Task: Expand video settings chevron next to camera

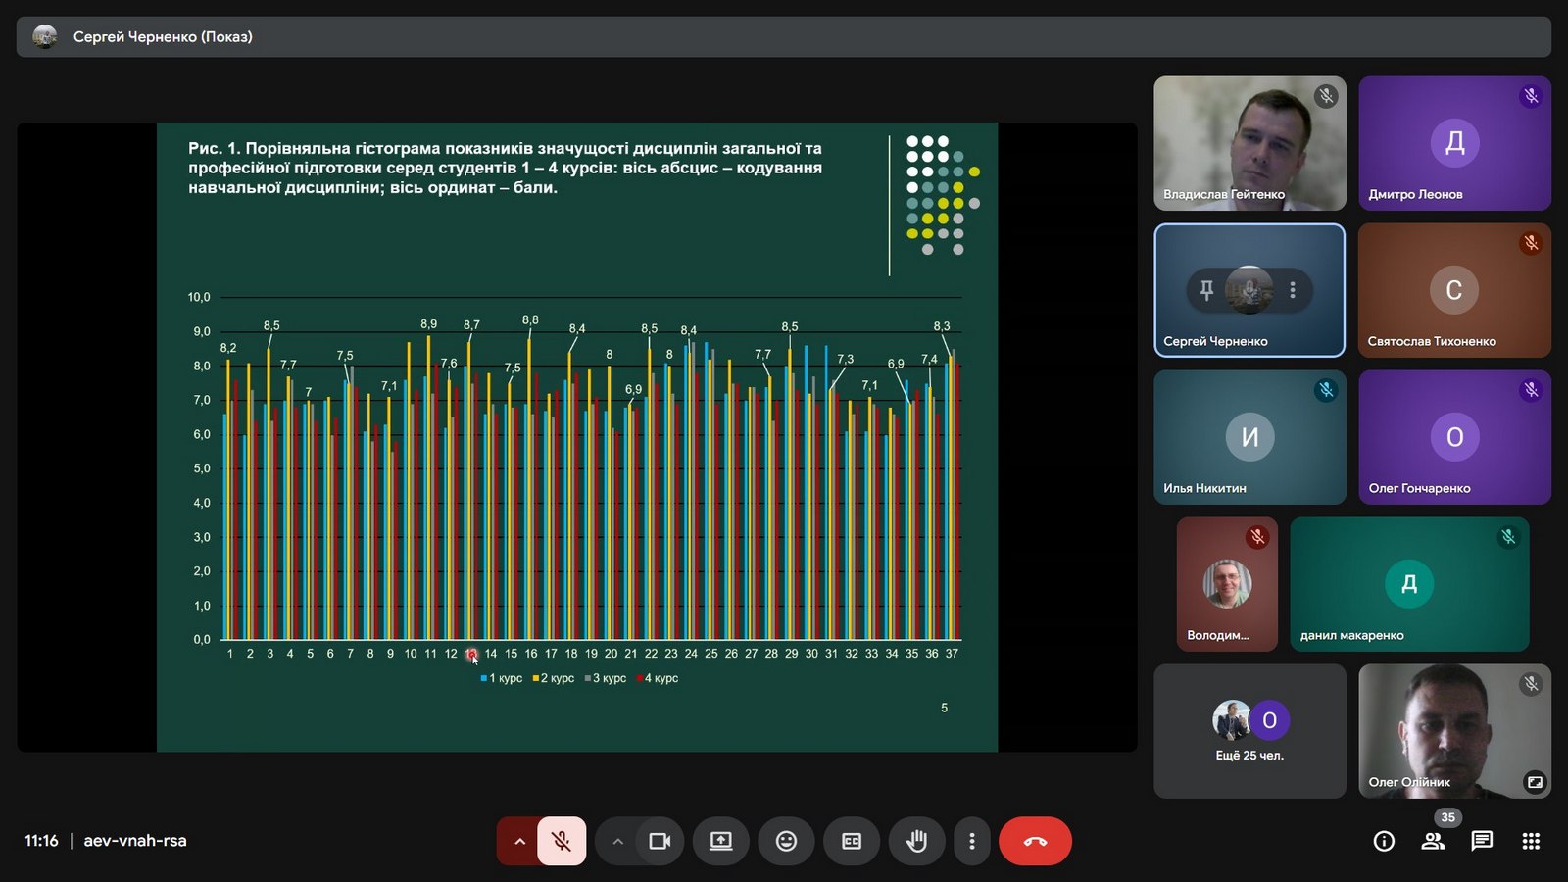Action: pyautogui.click(x=617, y=841)
